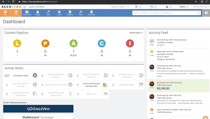Bookmark this page with the star icon
The image size is (210, 119).
pyautogui.click(x=196, y=2)
